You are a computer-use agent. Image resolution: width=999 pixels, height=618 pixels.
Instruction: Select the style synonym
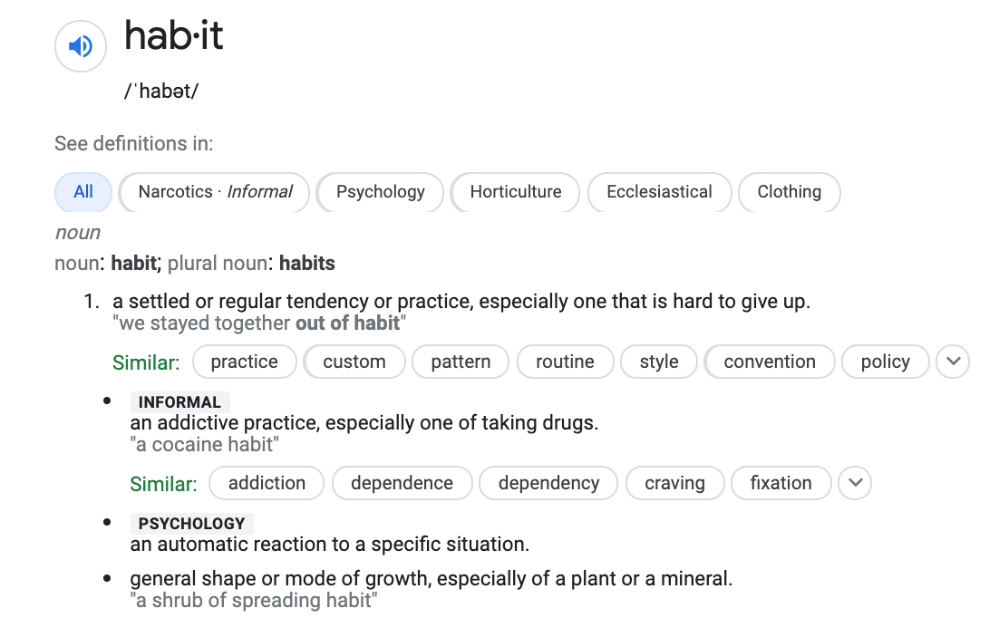tap(658, 362)
